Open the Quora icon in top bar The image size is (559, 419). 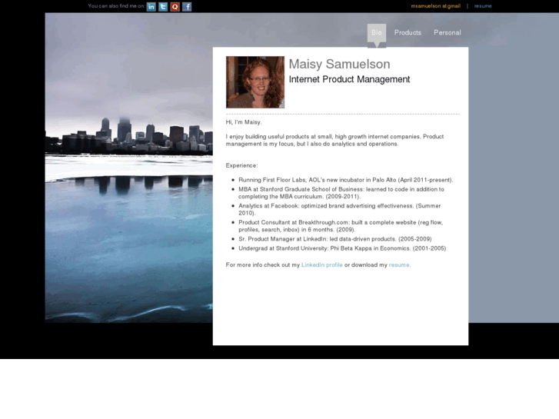[x=175, y=6]
